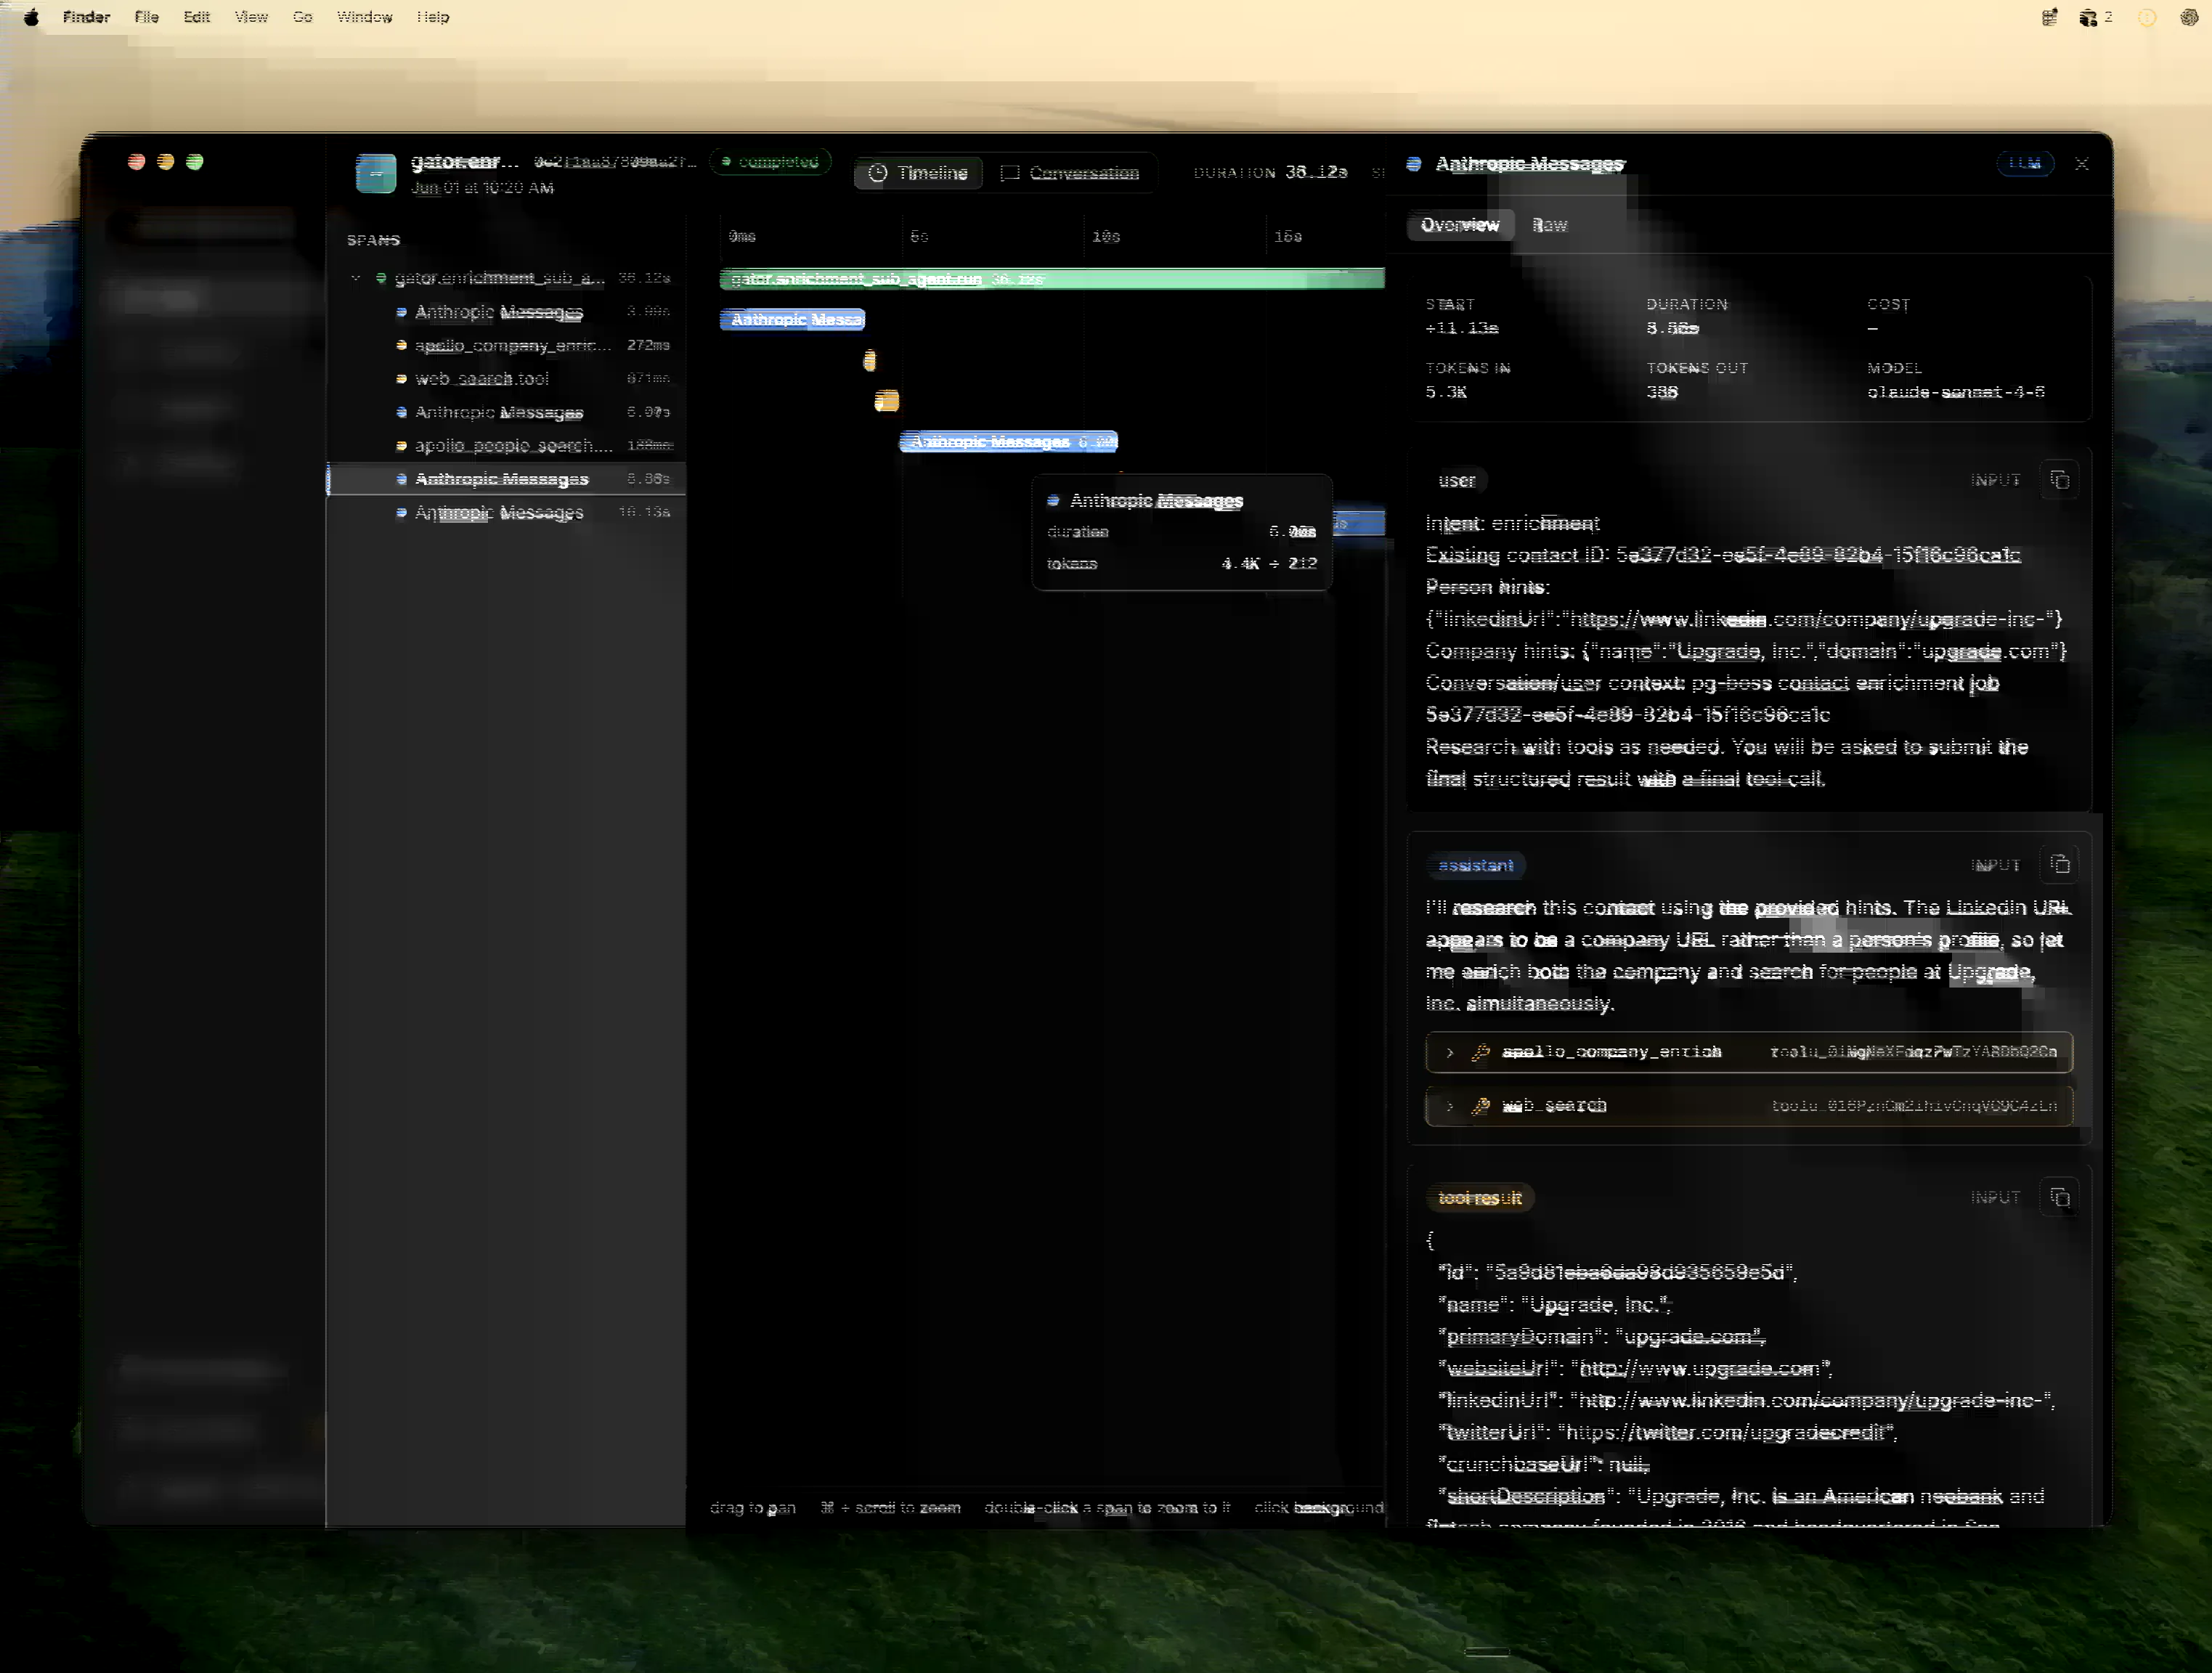This screenshot has height=1673, width=2212.
Task: Select the highlighted Anthropic Messages span row
Action: (506, 479)
